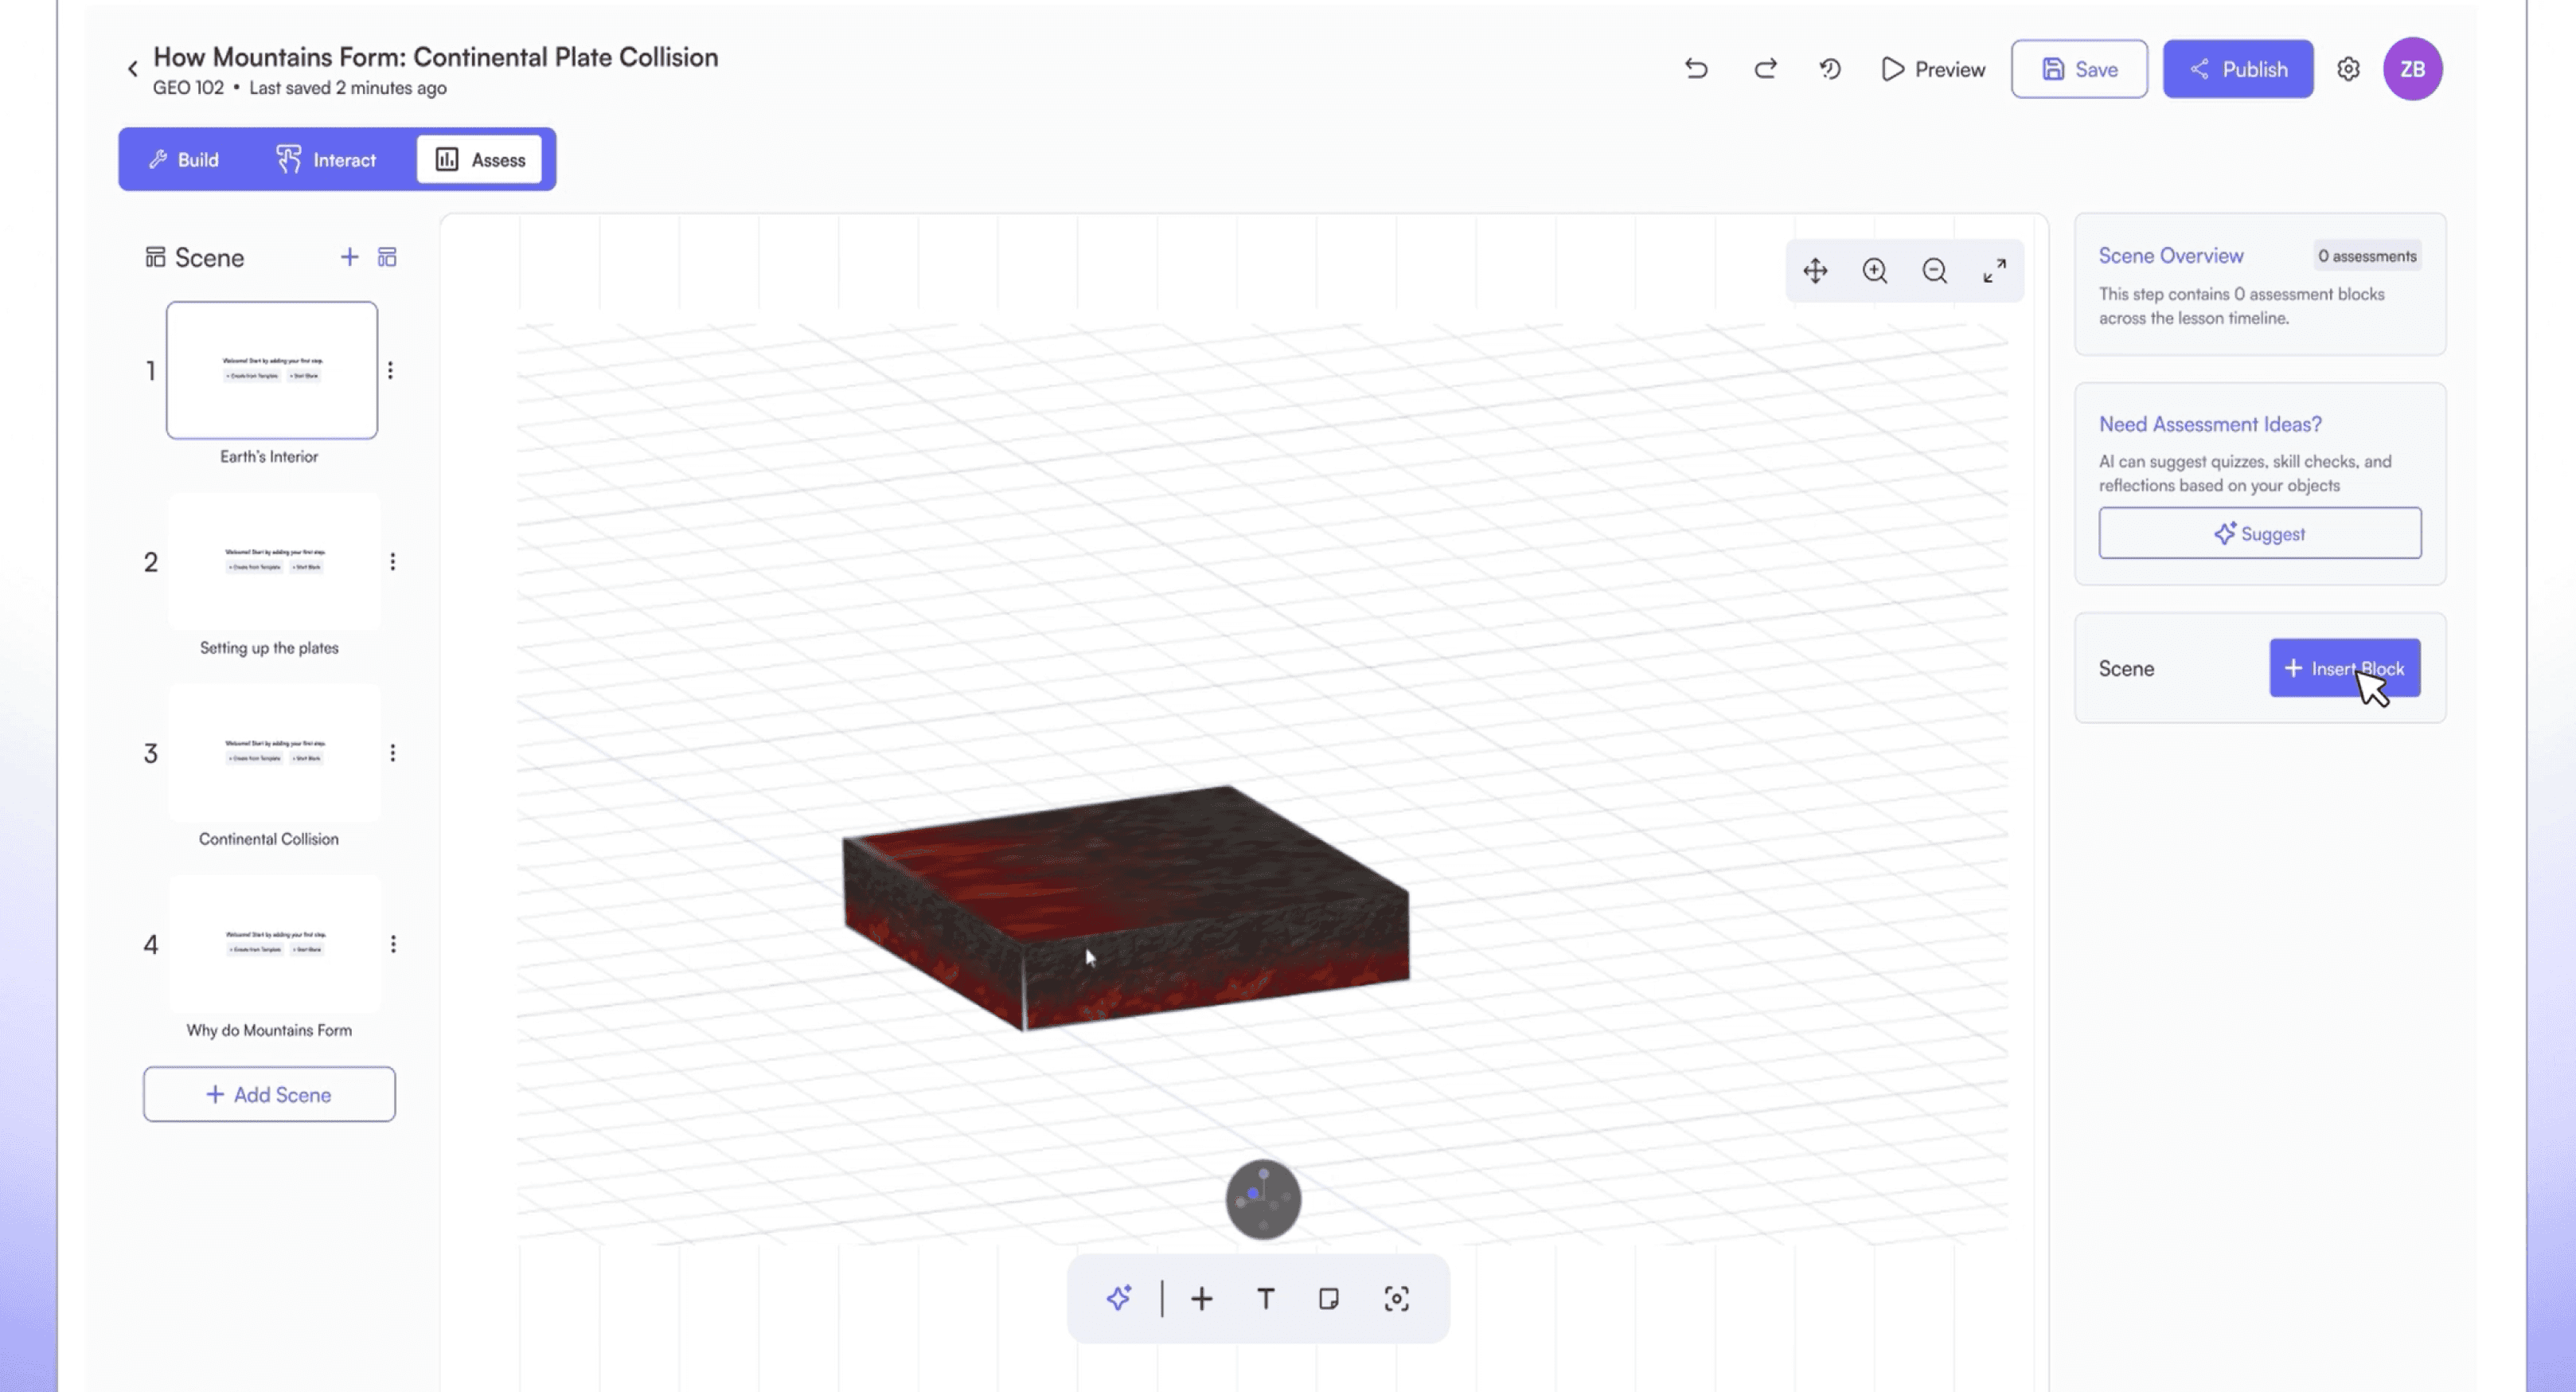Viewport: 2576px width, 1392px height.
Task: Click the Suggest assessment ideas button
Action: pyautogui.click(x=2259, y=534)
